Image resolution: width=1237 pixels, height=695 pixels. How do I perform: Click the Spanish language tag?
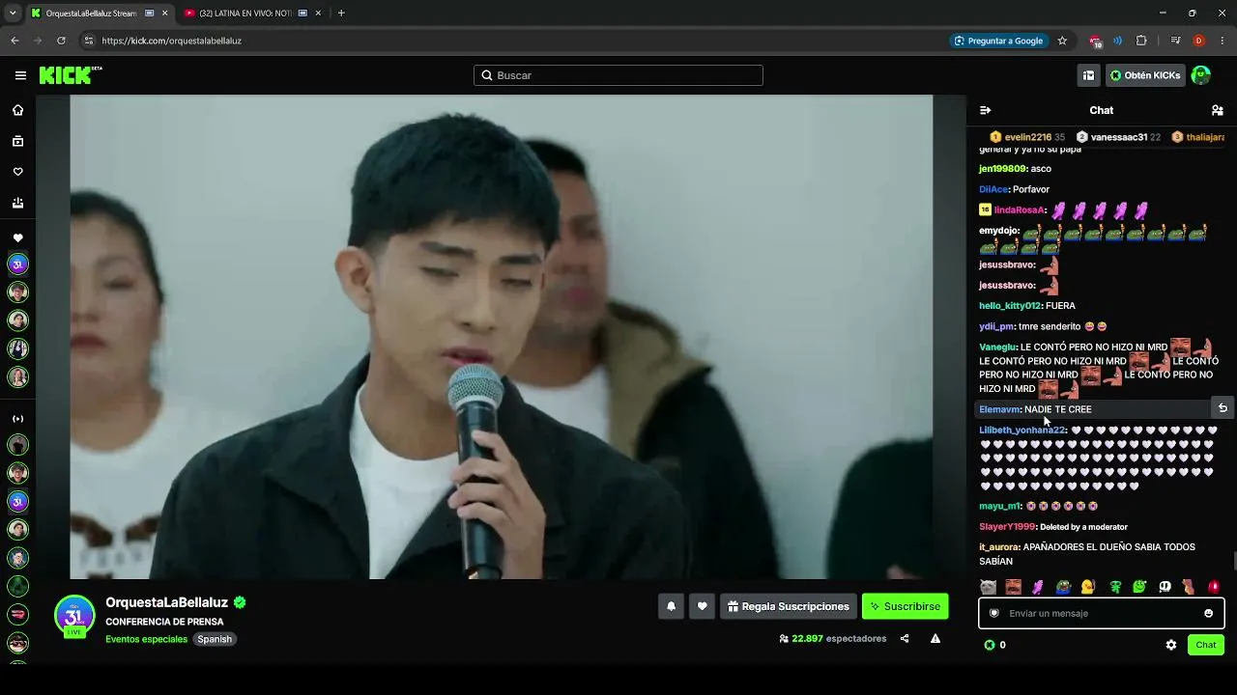click(215, 639)
